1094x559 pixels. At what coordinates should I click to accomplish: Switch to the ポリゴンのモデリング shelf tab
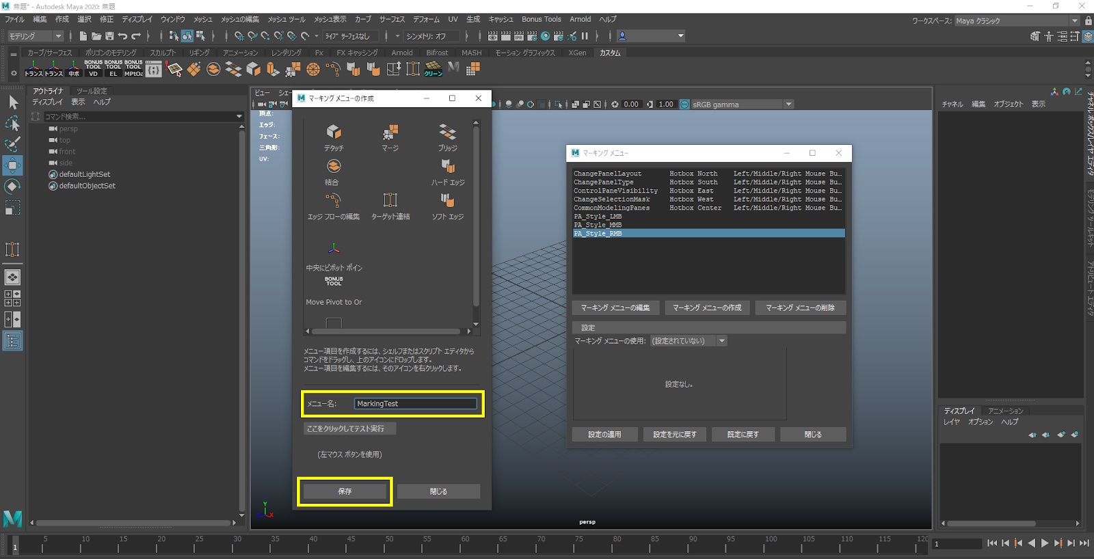(x=111, y=53)
